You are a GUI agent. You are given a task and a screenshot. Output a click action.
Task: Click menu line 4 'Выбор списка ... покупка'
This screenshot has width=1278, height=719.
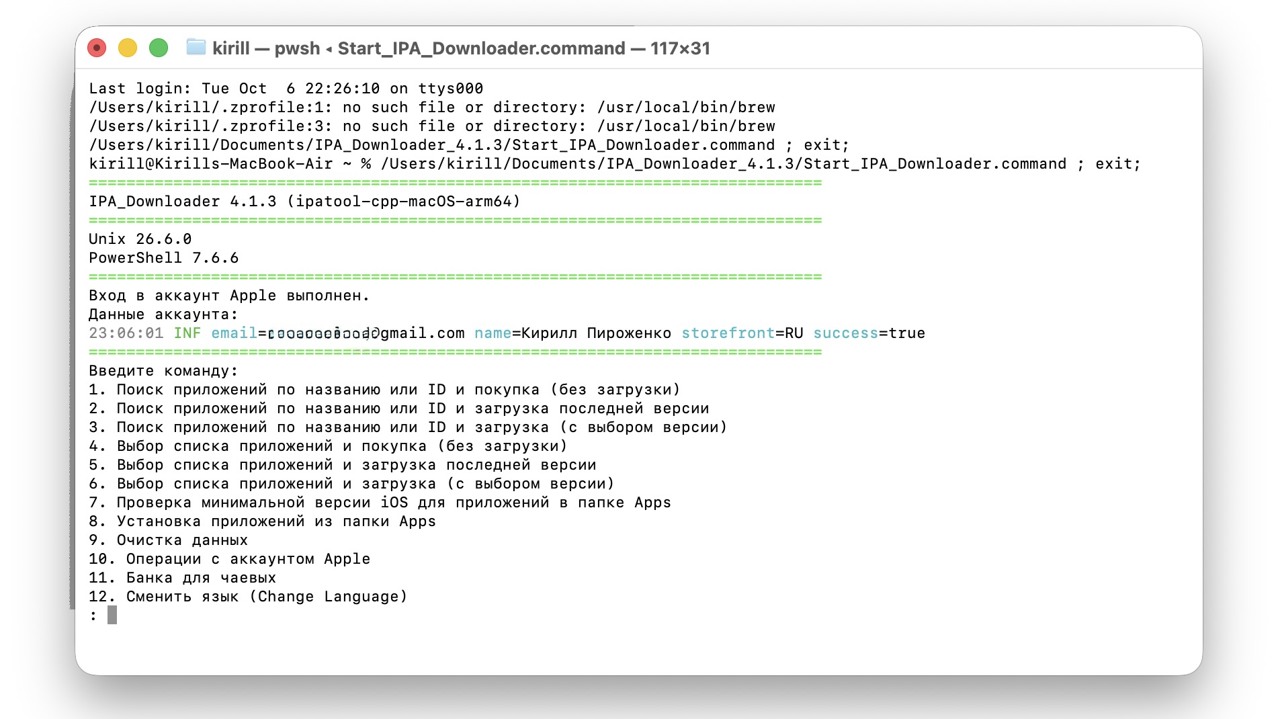(x=328, y=446)
